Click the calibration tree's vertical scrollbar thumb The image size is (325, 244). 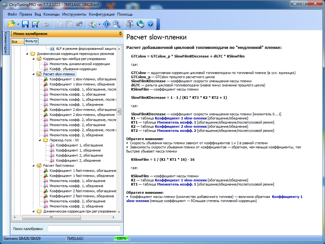tap(119, 112)
